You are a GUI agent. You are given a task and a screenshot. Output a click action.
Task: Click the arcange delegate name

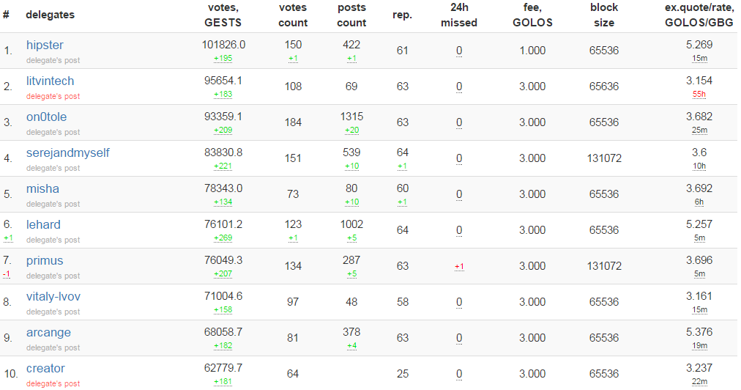coord(48,333)
